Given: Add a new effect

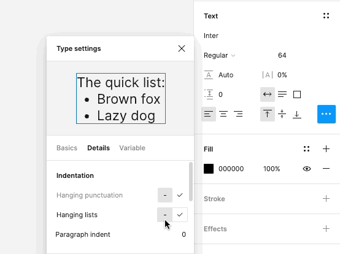Looking at the screenshot, I should coord(326,229).
